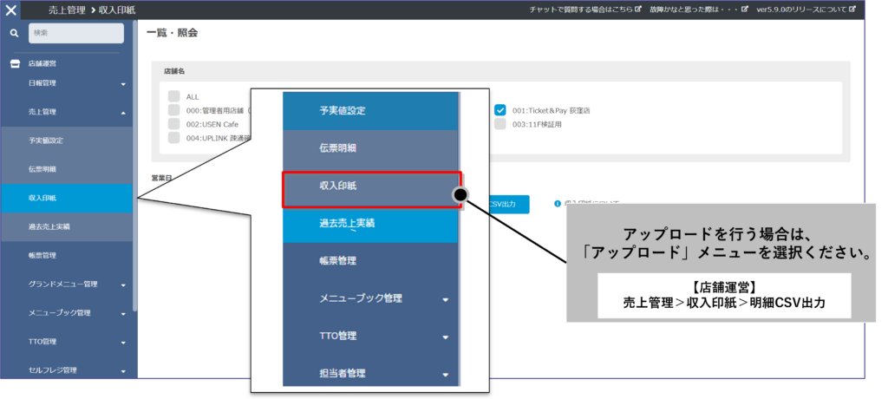Click the CSV出力 button
The height and width of the screenshot is (399, 888).
click(x=508, y=204)
